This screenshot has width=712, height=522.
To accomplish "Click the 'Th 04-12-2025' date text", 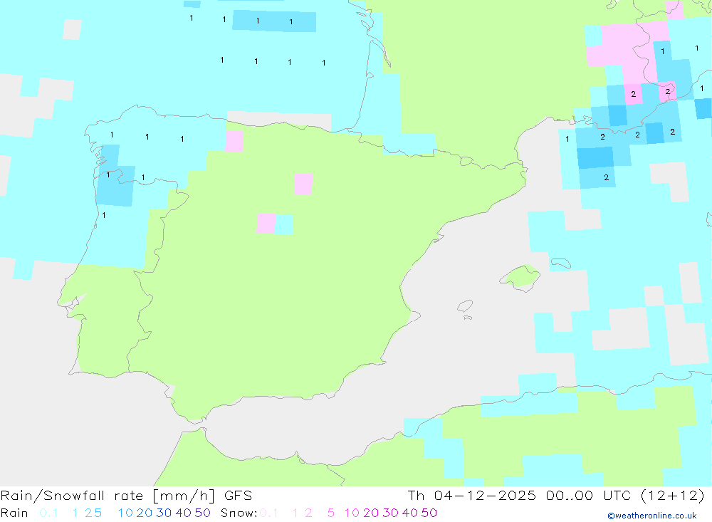I will (x=472, y=496).
